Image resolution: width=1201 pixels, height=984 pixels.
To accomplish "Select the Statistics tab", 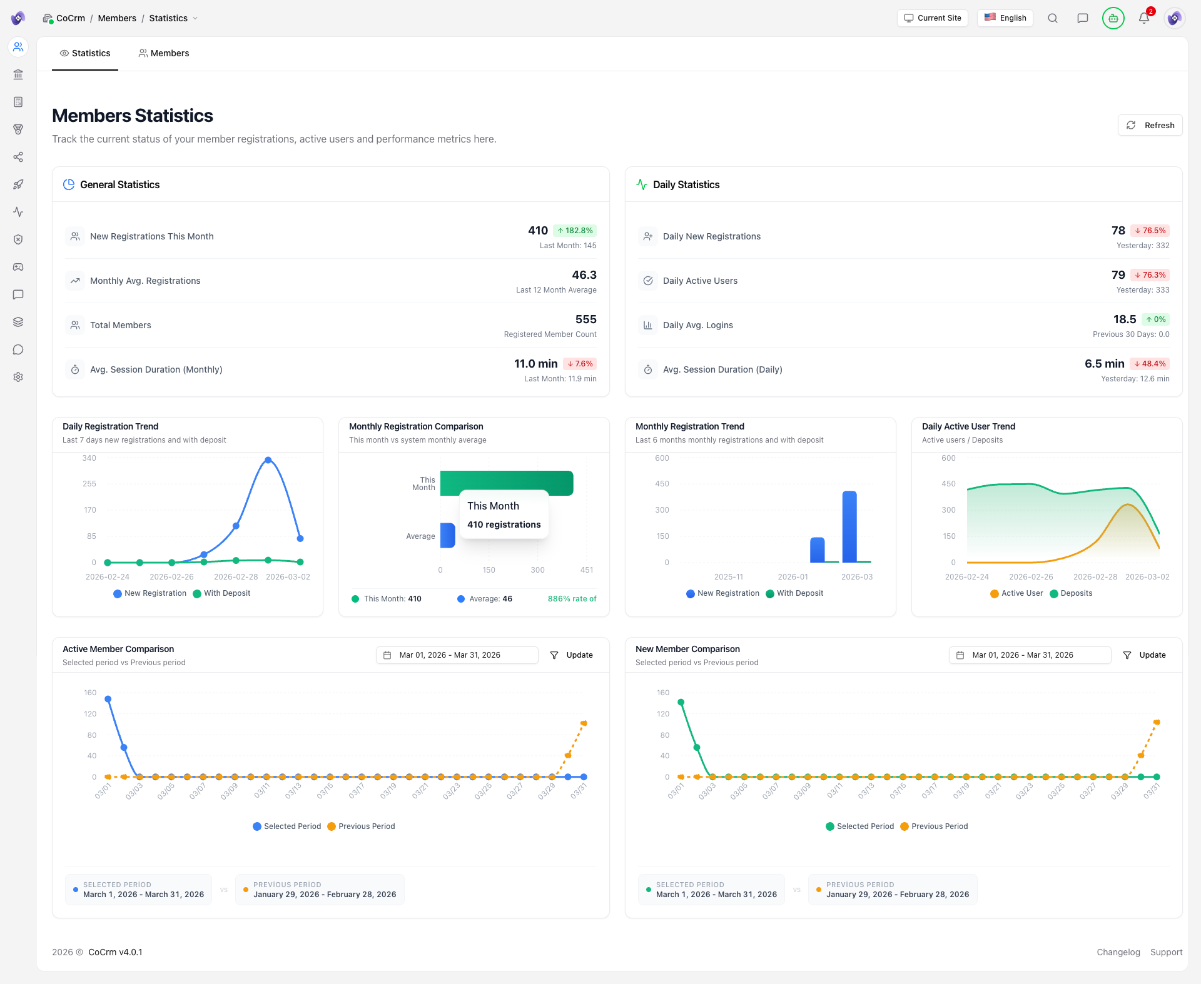I will (85, 53).
